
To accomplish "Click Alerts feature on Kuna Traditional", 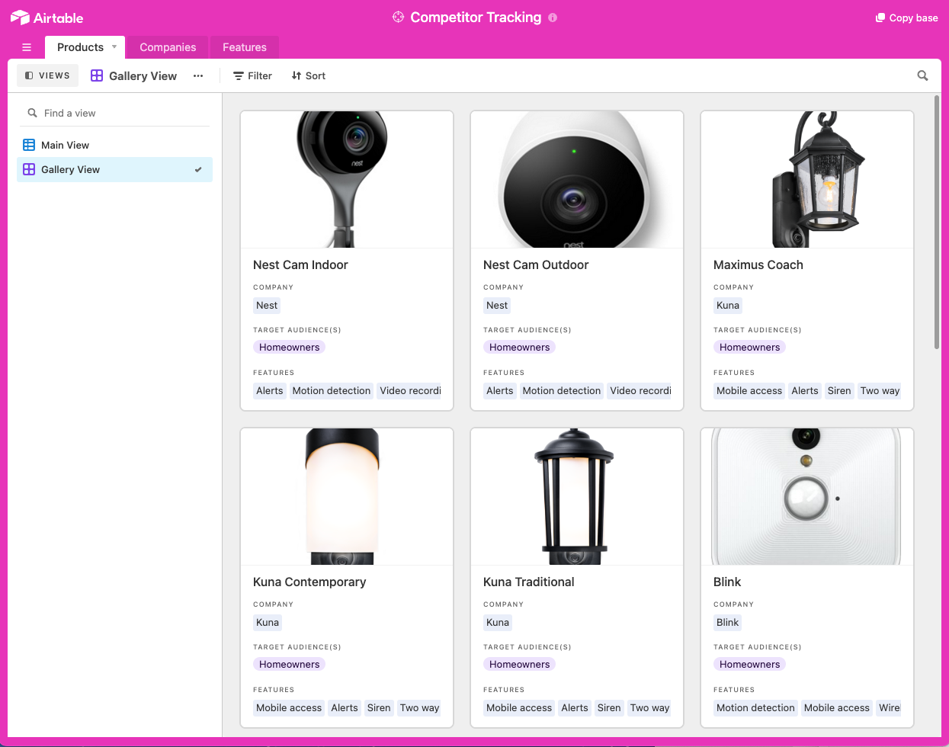I will [x=575, y=707].
